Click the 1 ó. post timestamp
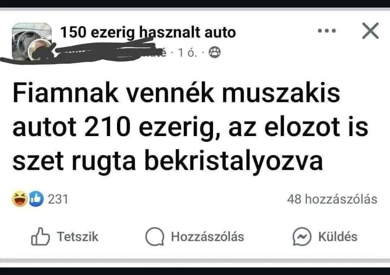This screenshot has width=390, height=275. tap(187, 53)
